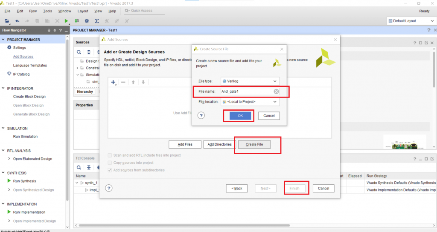Click green arrow beside Run Implementation

click(9, 212)
